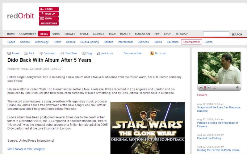Click the SEARCH button
The image size is (247, 154).
point(237,34)
